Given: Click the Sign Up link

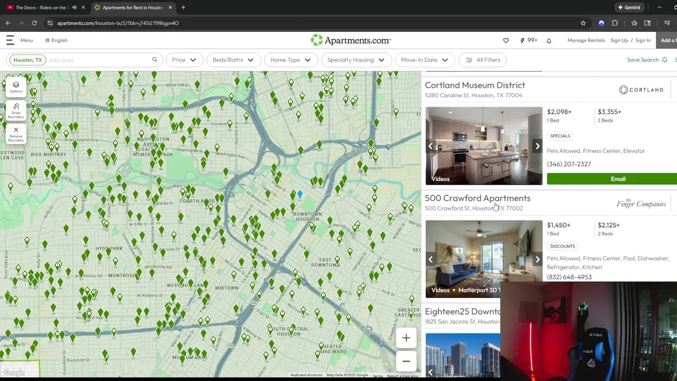Looking at the screenshot, I should [619, 40].
